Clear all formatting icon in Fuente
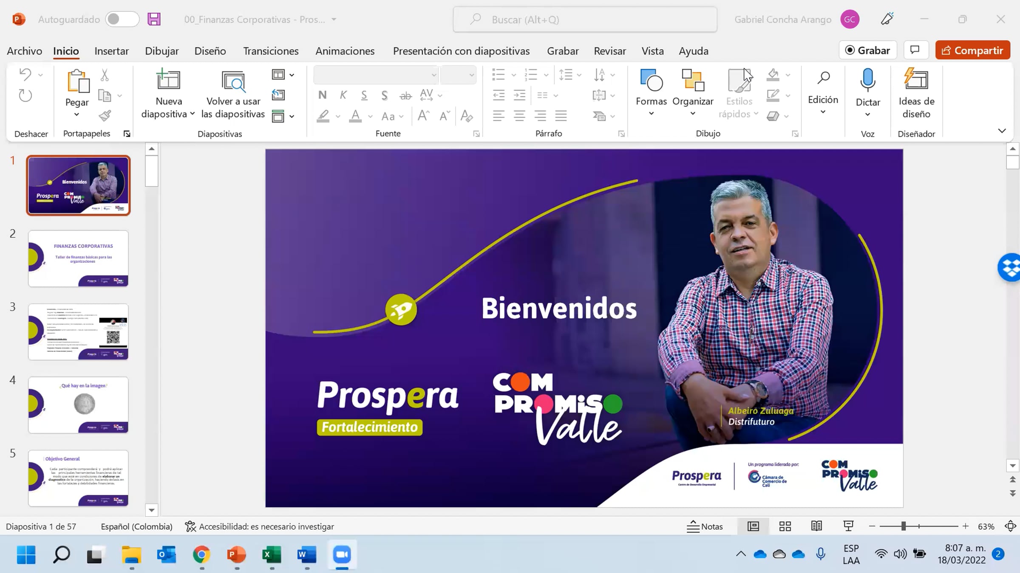The image size is (1020, 573). point(466,116)
